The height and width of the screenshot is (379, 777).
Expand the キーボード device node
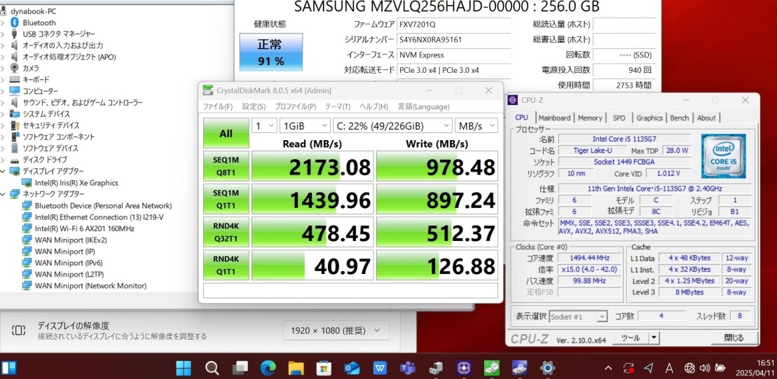click(x=4, y=80)
